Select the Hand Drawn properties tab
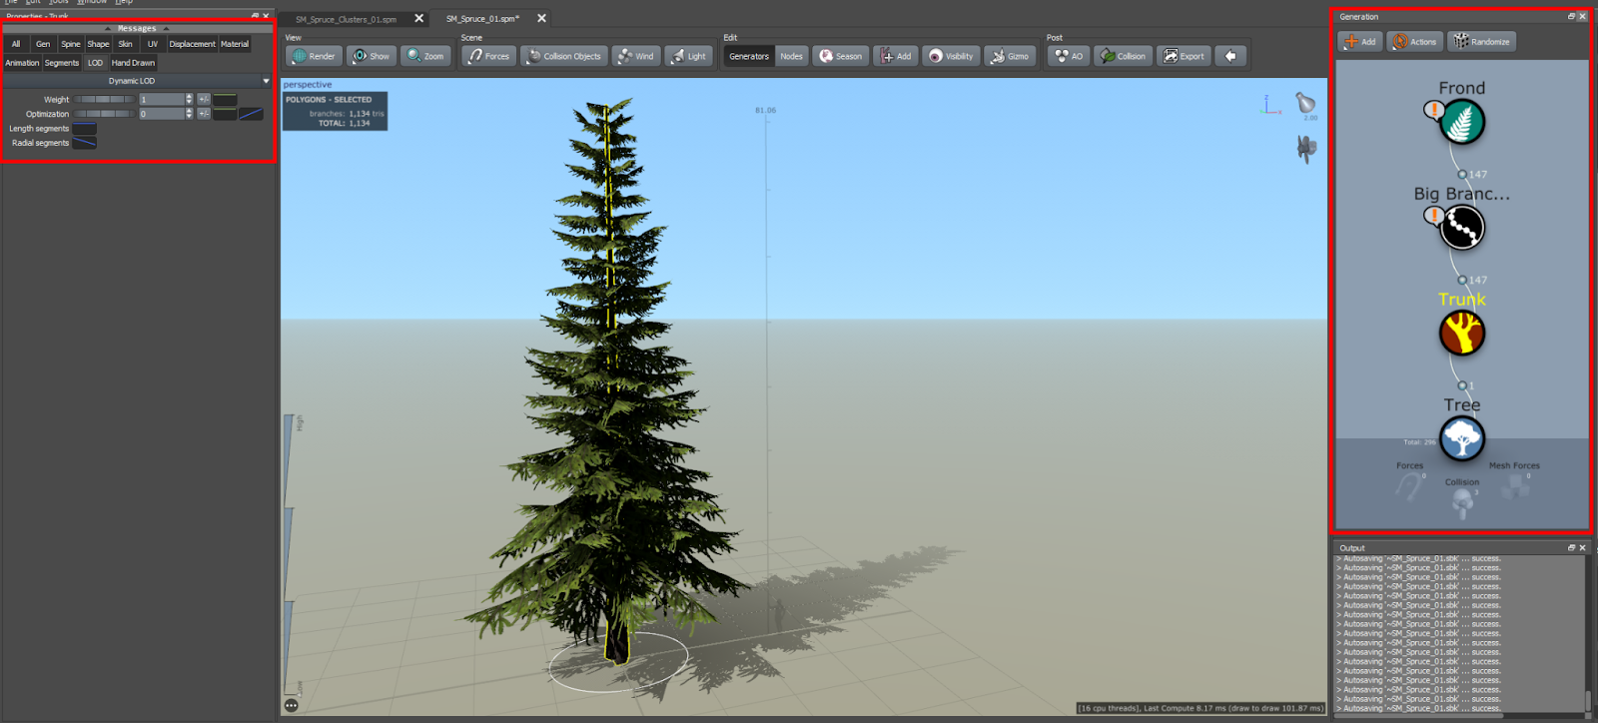Image resolution: width=1598 pixels, height=723 pixels. [134, 63]
